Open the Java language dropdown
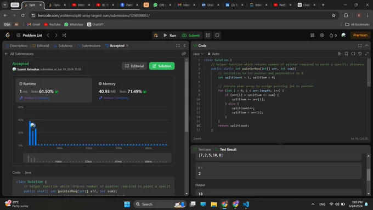This screenshot has height=210, width=373. pyautogui.click(x=198, y=54)
